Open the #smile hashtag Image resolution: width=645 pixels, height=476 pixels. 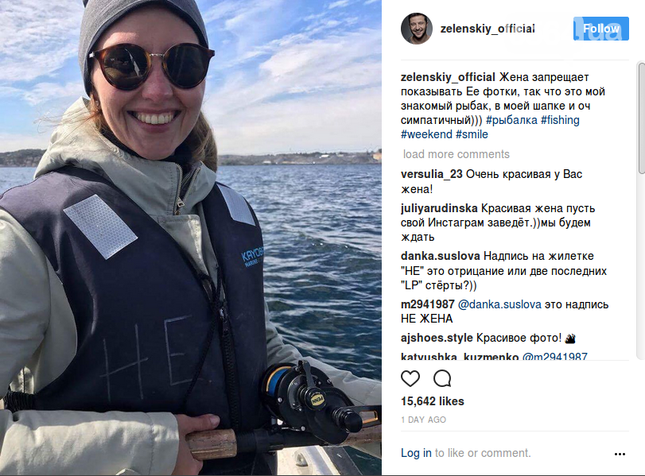(472, 134)
